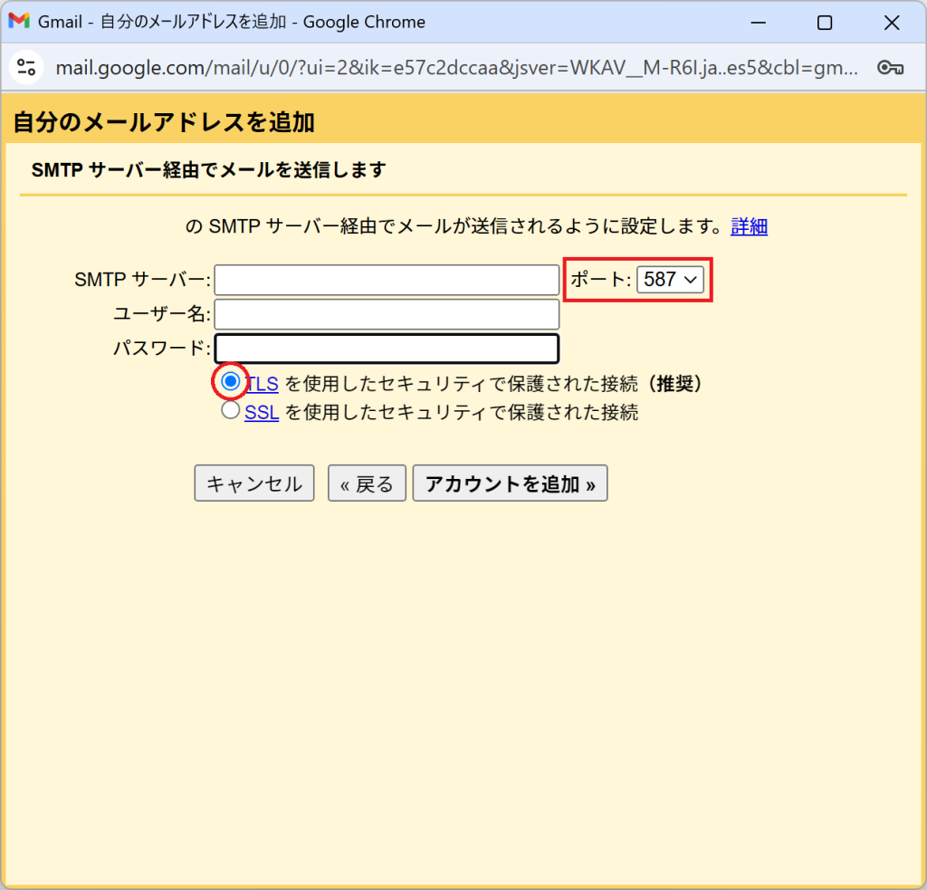This screenshot has height=890, width=927.
Task: Click the Chrome maximize button
Action: point(825,22)
